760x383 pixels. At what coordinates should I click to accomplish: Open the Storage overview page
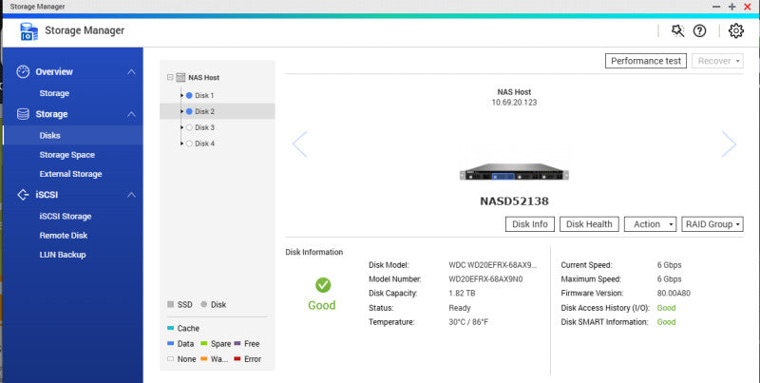54,93
